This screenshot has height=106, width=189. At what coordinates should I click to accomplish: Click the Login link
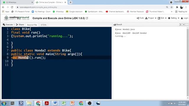click(x=184, y=18)
